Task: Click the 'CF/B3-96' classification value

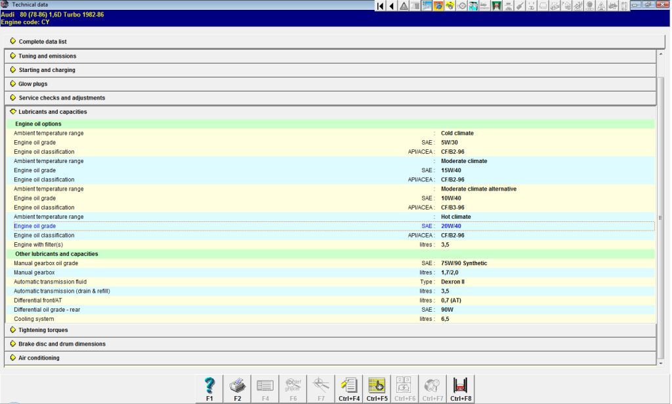Action: (453, 208)
